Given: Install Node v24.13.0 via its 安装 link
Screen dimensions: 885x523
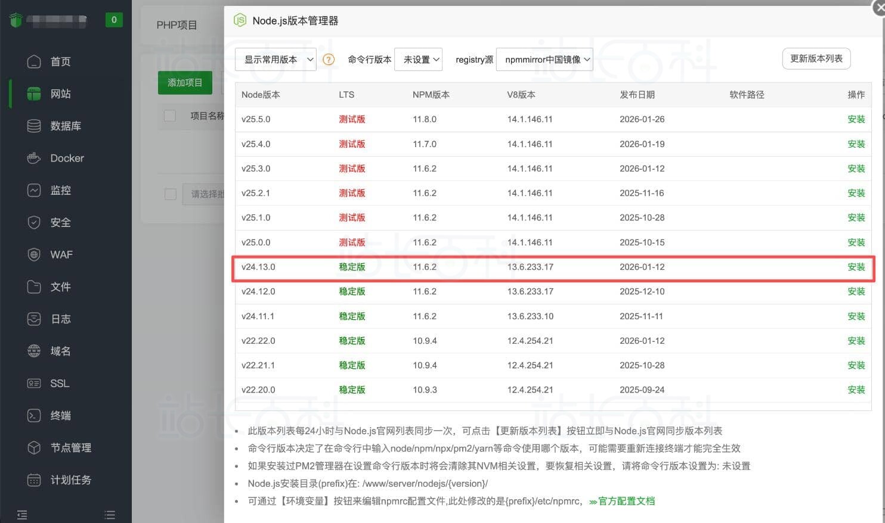Looking at the screenshot, I should tap(856, 267).
